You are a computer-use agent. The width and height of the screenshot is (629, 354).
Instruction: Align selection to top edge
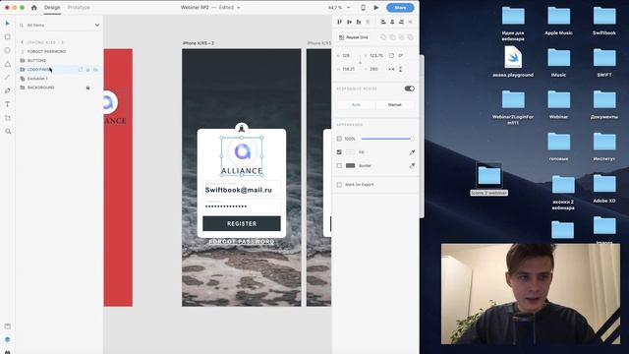tap(340, 22)
